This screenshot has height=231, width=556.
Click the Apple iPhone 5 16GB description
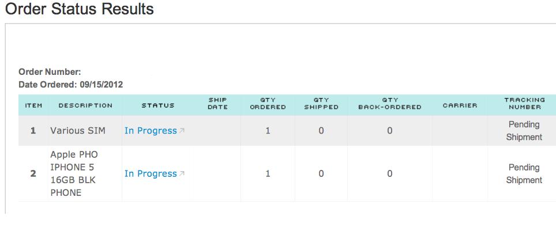pos(74,173)
